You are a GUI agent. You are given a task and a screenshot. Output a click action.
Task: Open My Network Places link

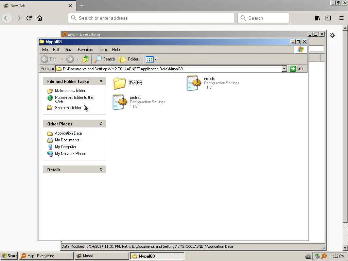coord(71,154)
